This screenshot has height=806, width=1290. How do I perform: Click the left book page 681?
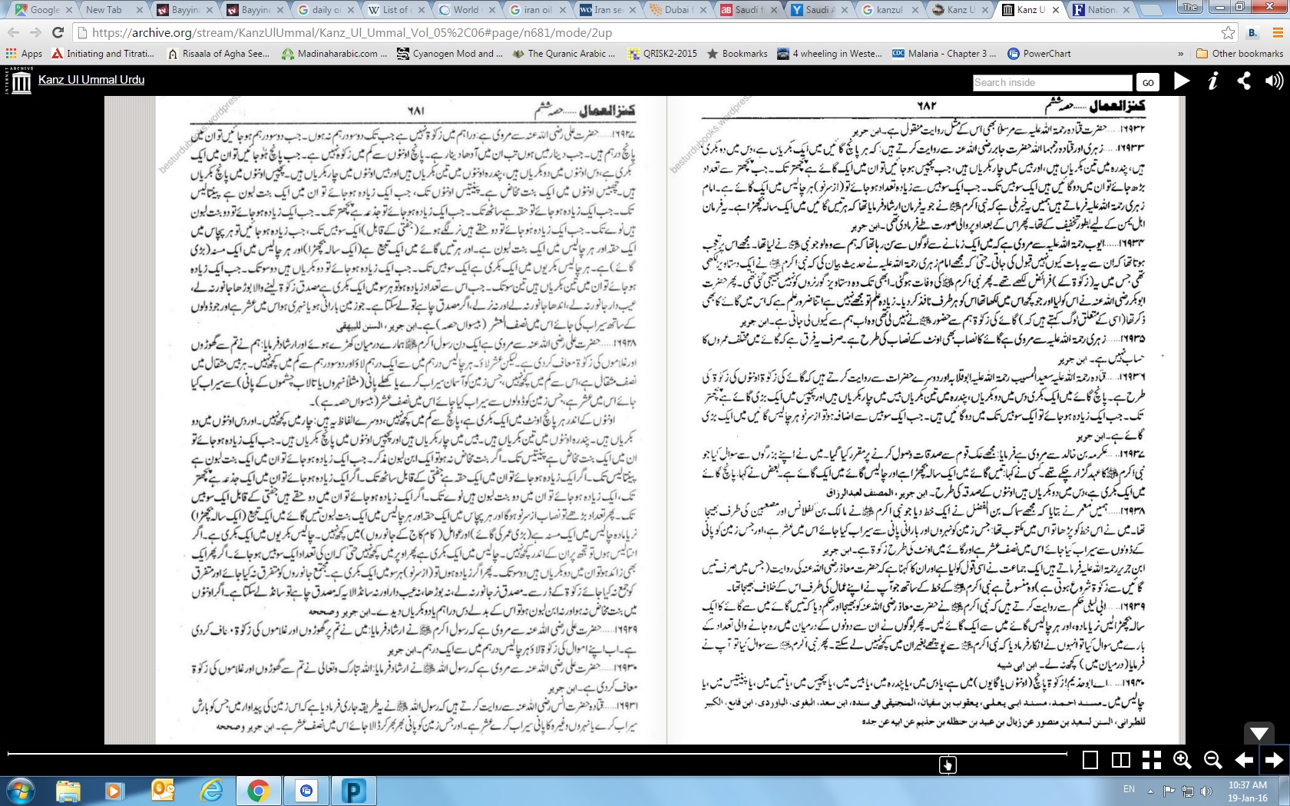pos(411,420)
